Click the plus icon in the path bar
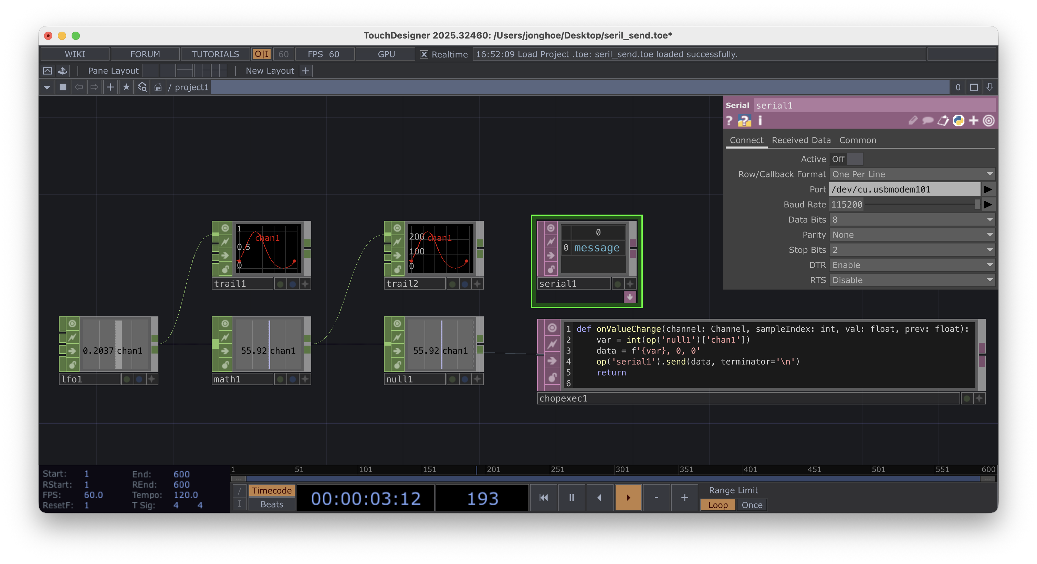 coord(110,87)
